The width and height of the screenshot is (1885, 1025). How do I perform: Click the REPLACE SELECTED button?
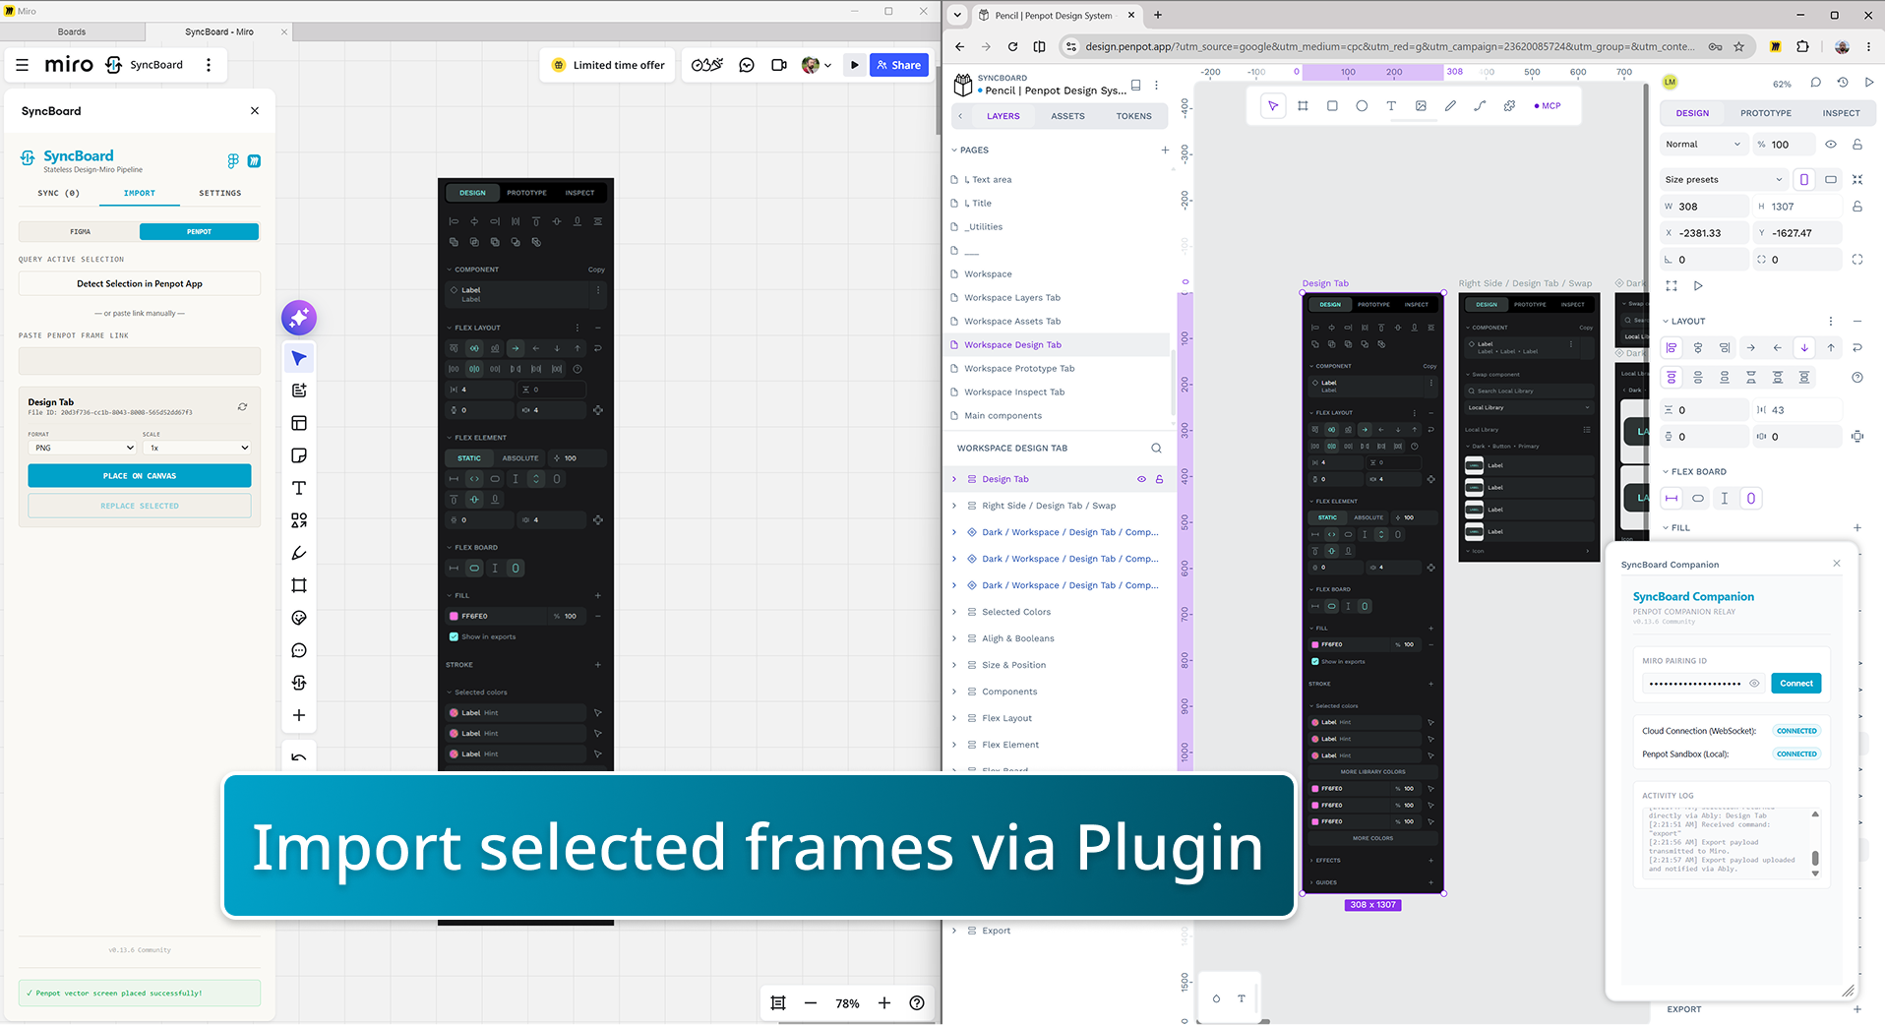[140, 506]
